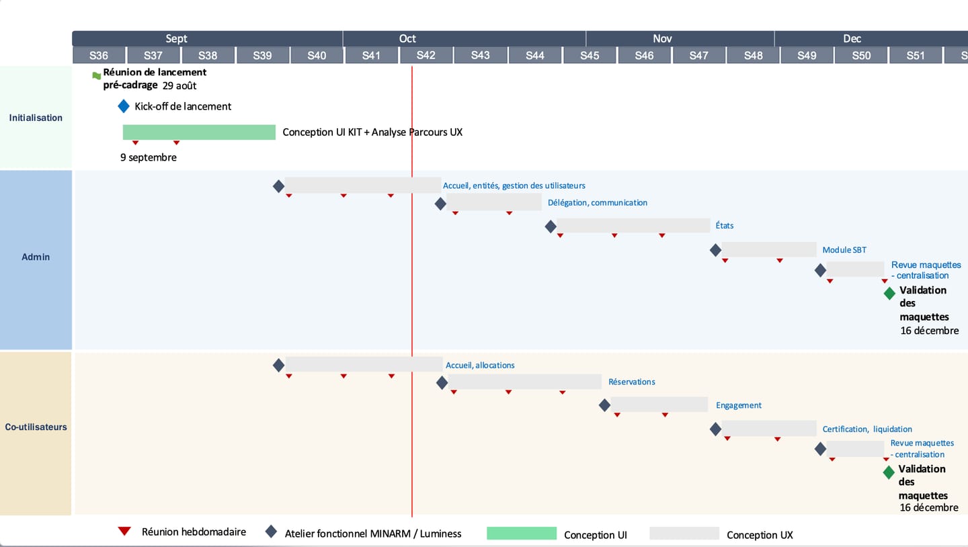The width and height of the screenshot is (968, 547).
Task: Select the grey États task bar
Action: (633, 225)
